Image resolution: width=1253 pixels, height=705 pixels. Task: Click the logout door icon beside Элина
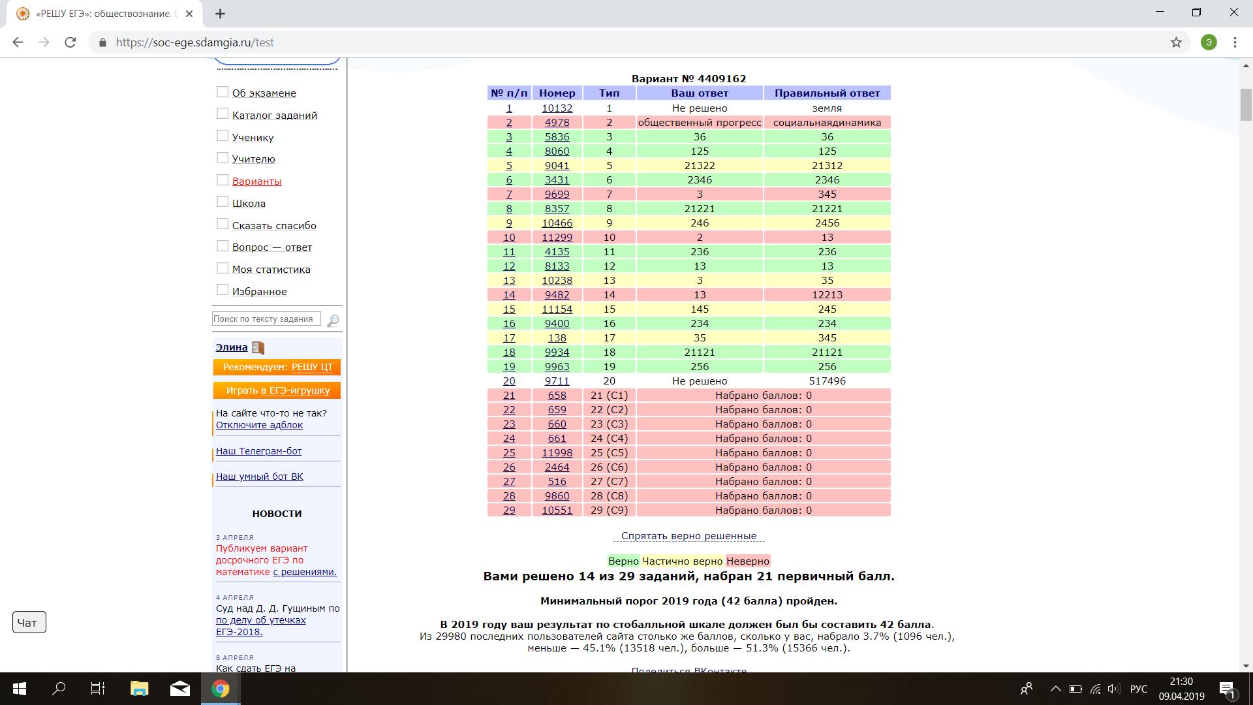(258, 347)
